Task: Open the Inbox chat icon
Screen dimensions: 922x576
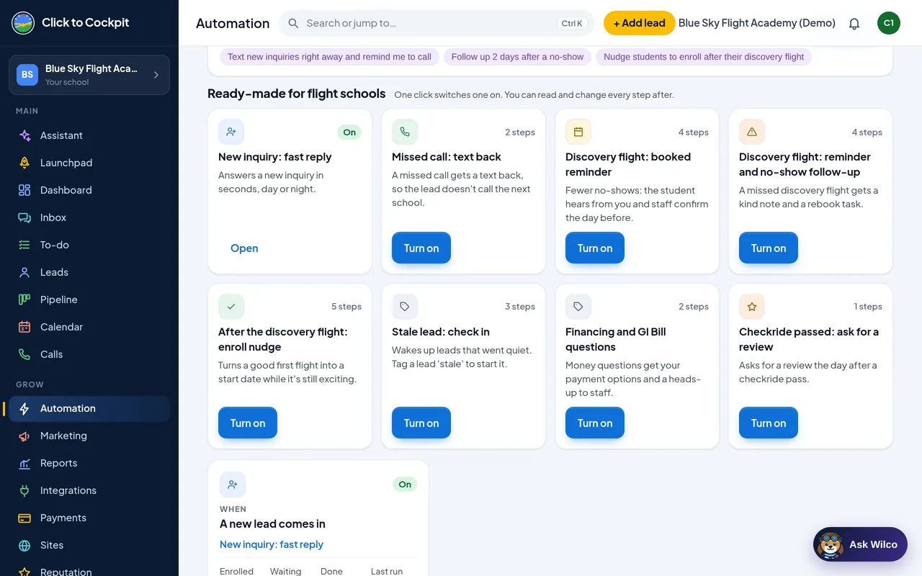Action: point(24,217)
